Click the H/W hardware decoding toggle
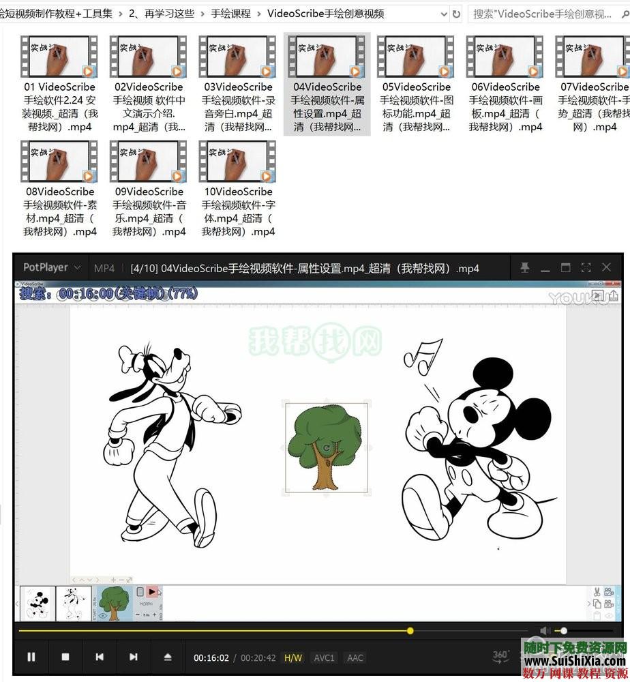 (292, 657)
